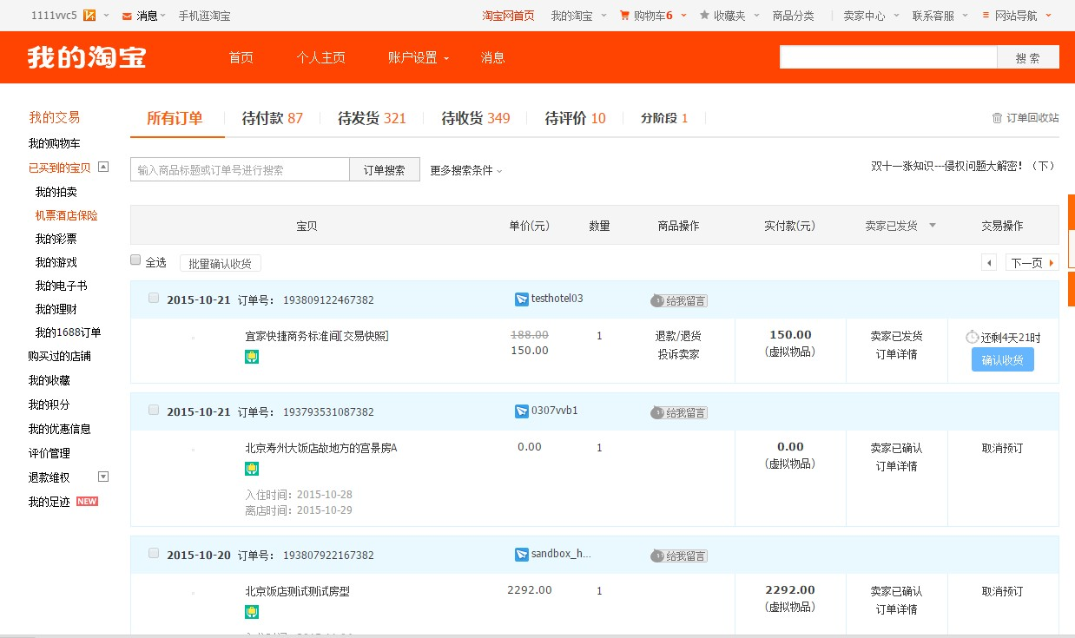Switch to the 待付款 87 tab

coord(273,118)
